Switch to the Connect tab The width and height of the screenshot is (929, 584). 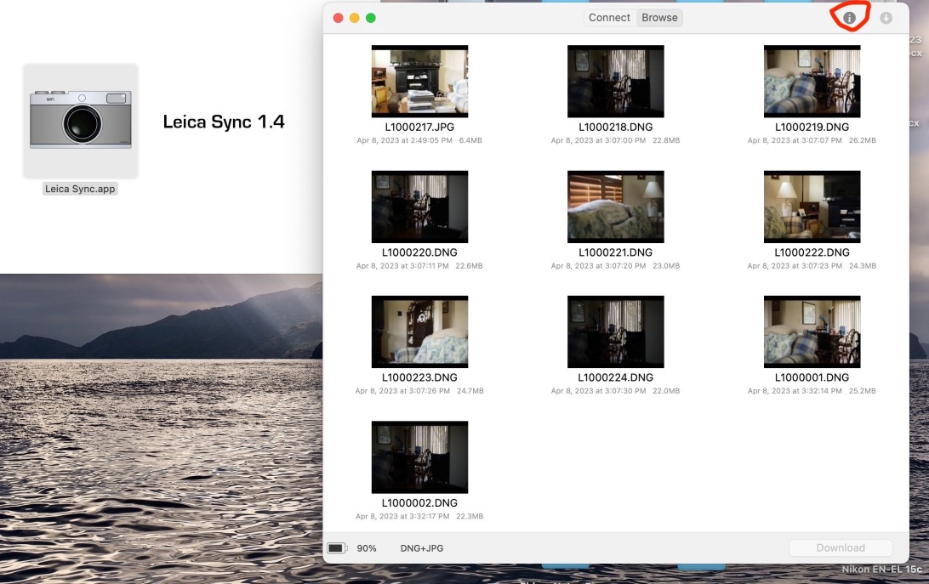(609, 18)
